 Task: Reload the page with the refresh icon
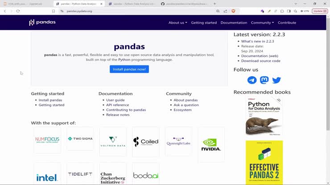pos(18,11)
